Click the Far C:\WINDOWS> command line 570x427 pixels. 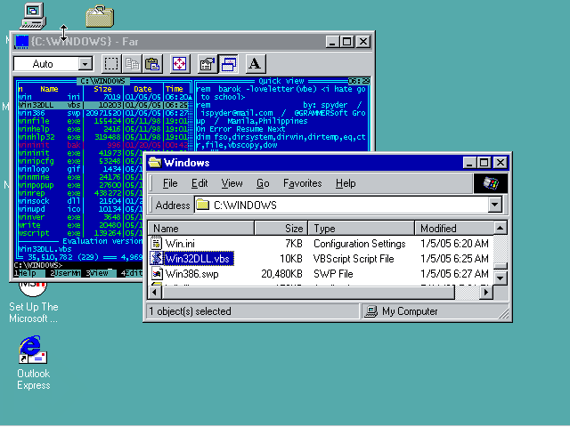pos(78,265)
